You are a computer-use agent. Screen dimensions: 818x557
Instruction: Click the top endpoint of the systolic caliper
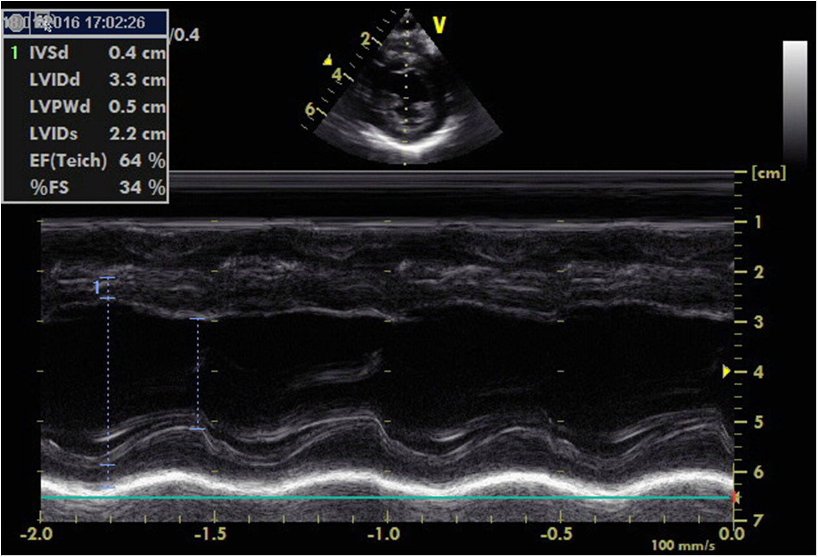click(197, 319)
